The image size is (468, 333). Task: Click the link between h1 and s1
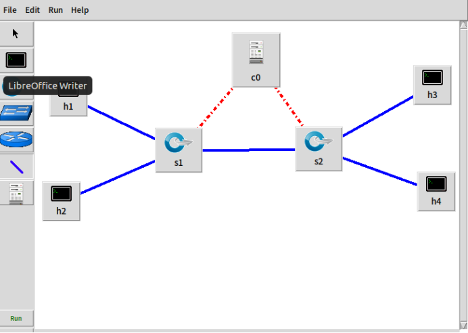pyautogui.click(x=121, y=123)
